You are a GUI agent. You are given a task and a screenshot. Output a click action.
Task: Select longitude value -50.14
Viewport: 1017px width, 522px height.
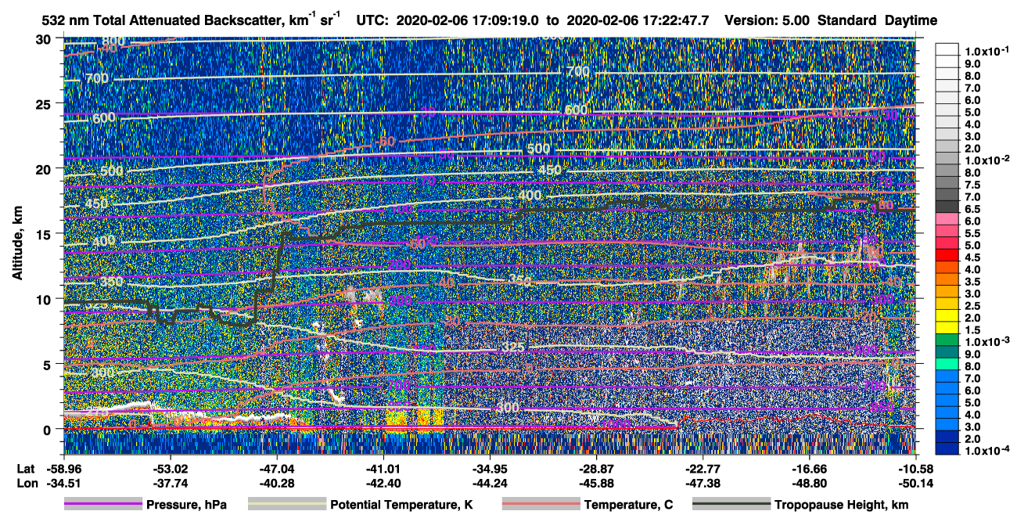pos(916,483)
